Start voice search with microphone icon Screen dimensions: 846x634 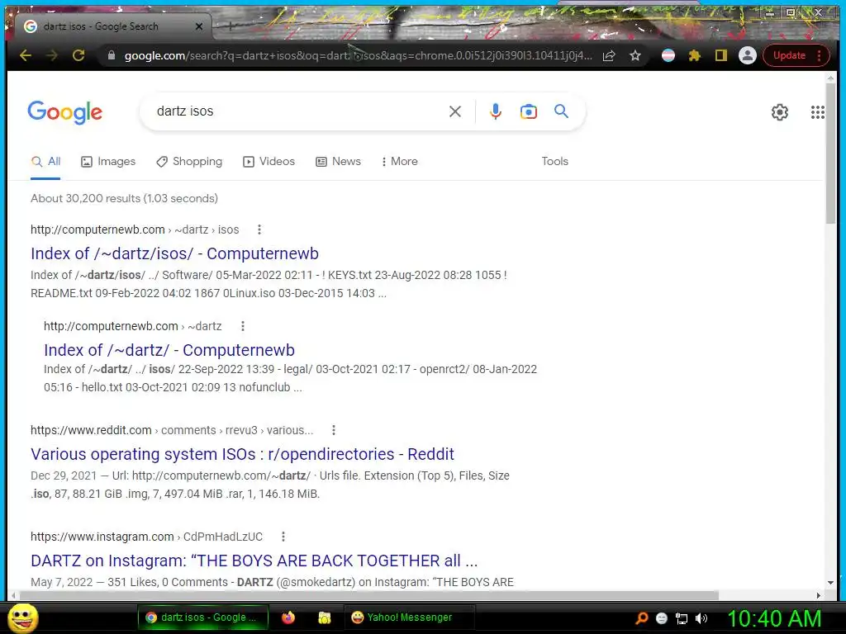(x=496, y=111)
